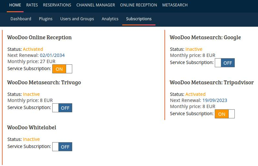
Task: Enable the WooDoo Whitelabel subscription toggle
Action: point(62,147)
